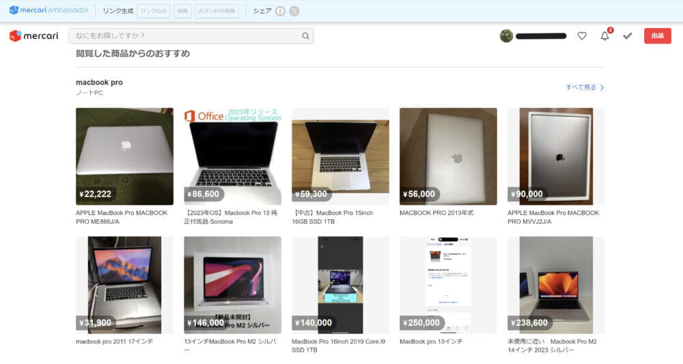This screenshot has width=683, height=364.
Task: Click the red 出品 sell button
Action: pyautogui.click(x=657, y=36)
